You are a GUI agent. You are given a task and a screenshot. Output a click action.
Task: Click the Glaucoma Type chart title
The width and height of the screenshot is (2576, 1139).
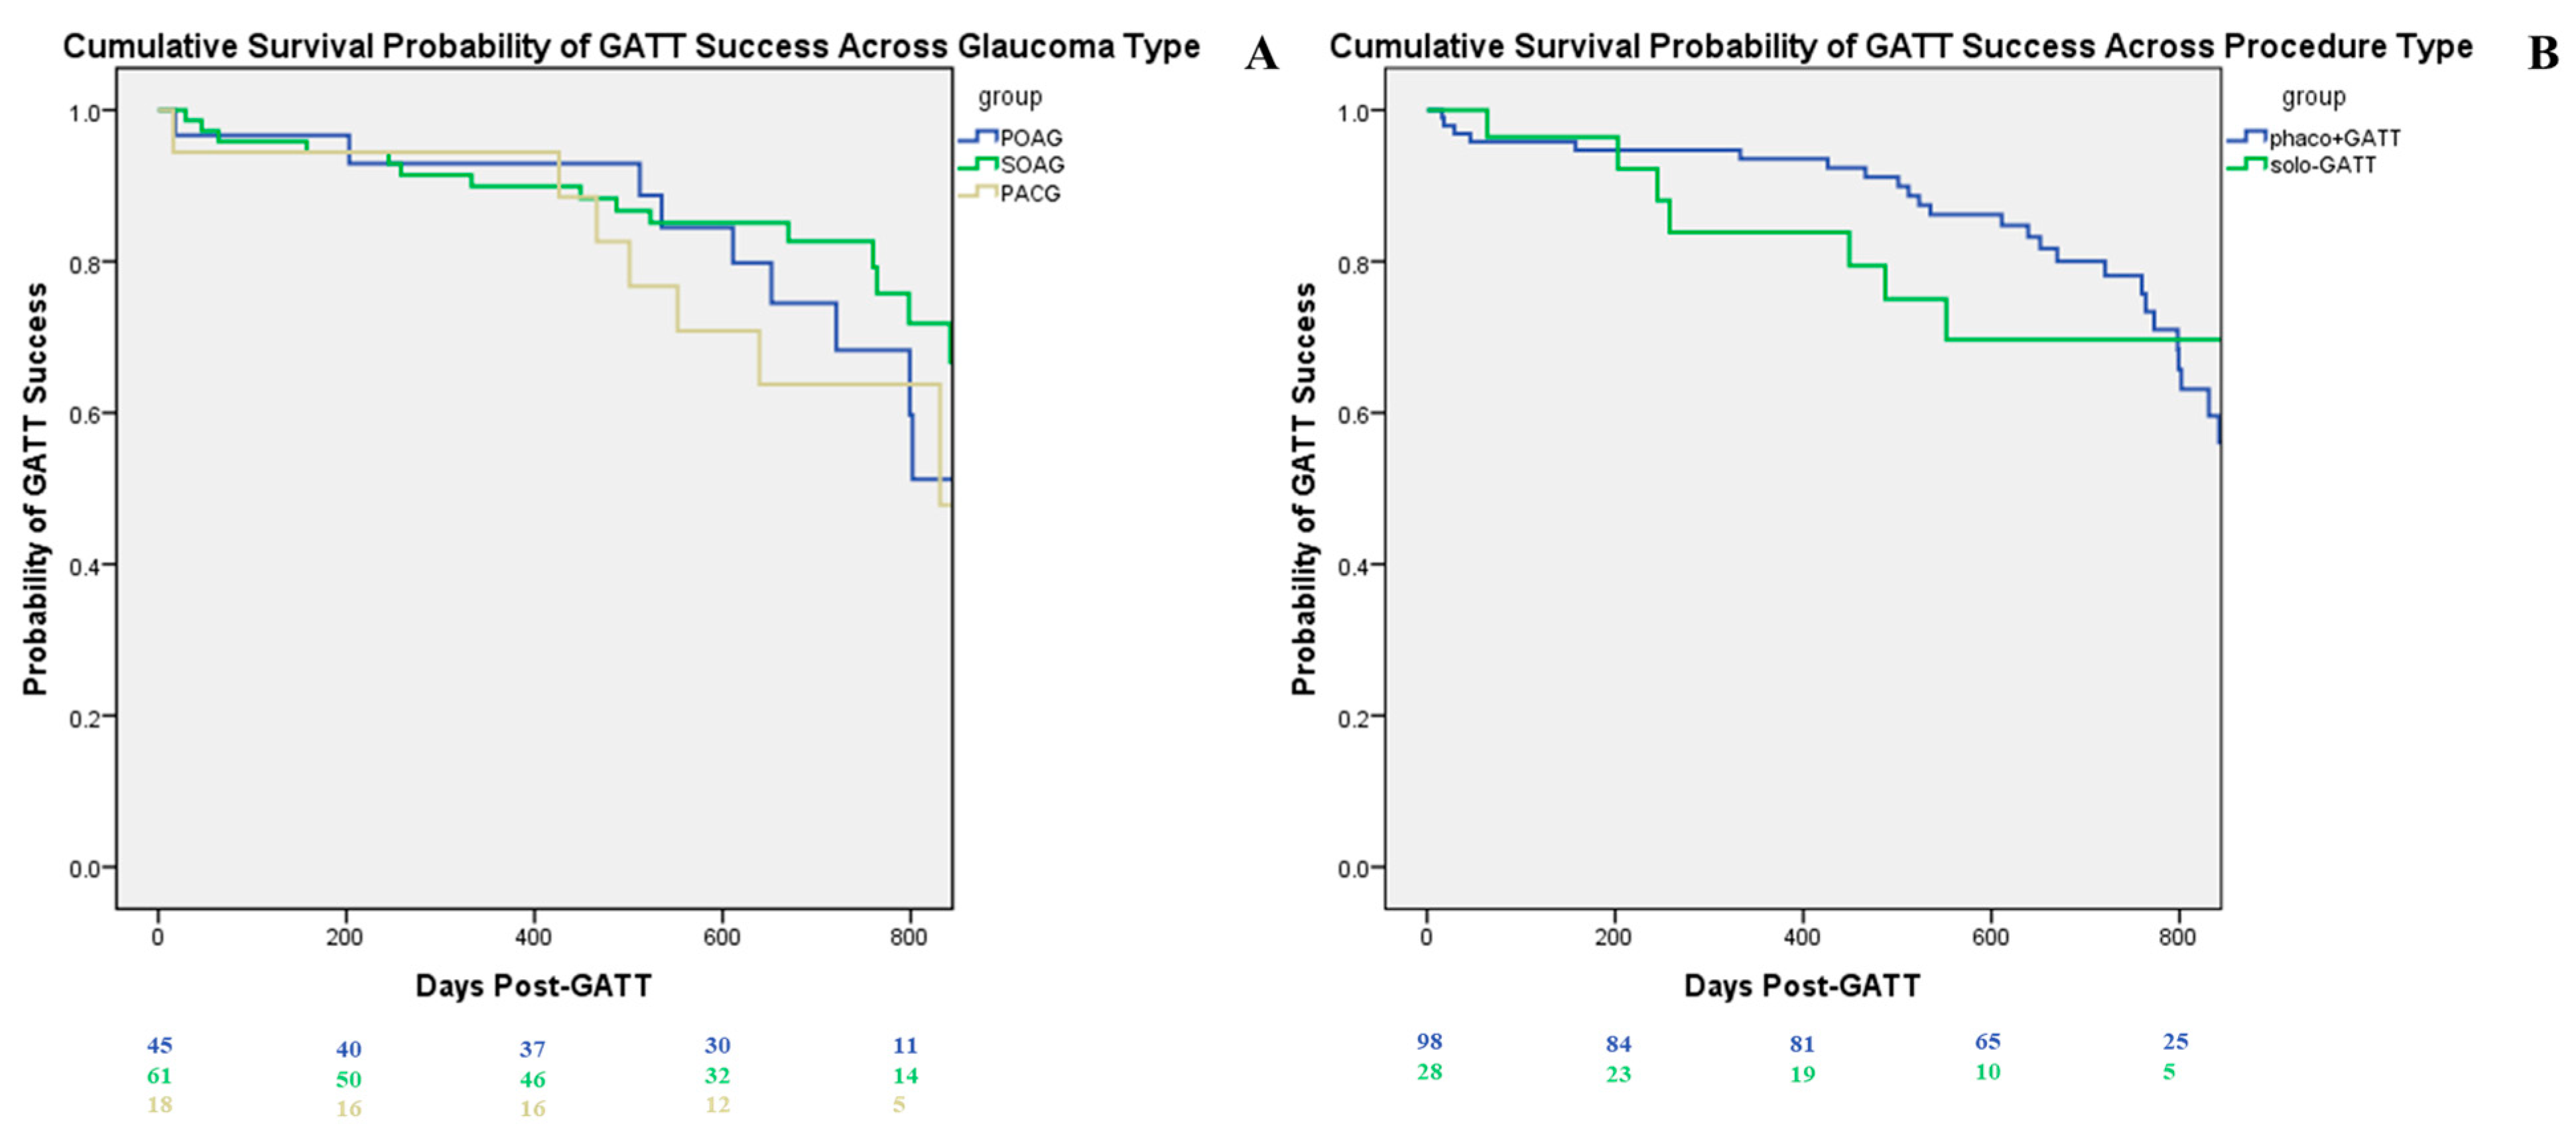[631, 46]
